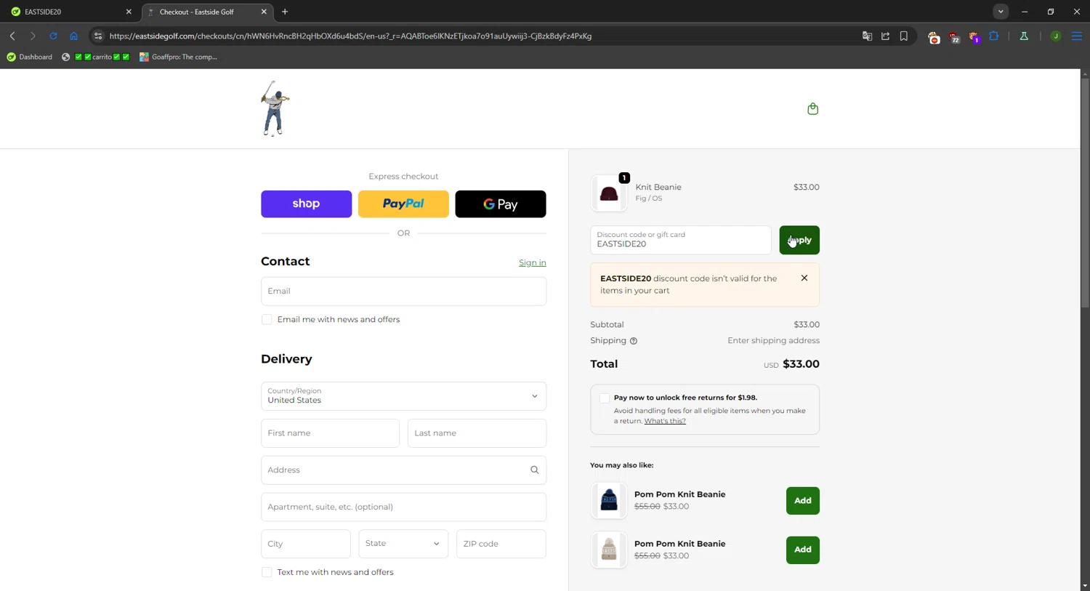The height and width of the screenshot is (591, 1090).
Task: Click the City field
Action: 306,544
